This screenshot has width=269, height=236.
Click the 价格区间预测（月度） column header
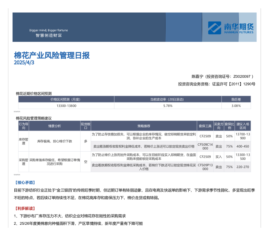coord(66,100)
